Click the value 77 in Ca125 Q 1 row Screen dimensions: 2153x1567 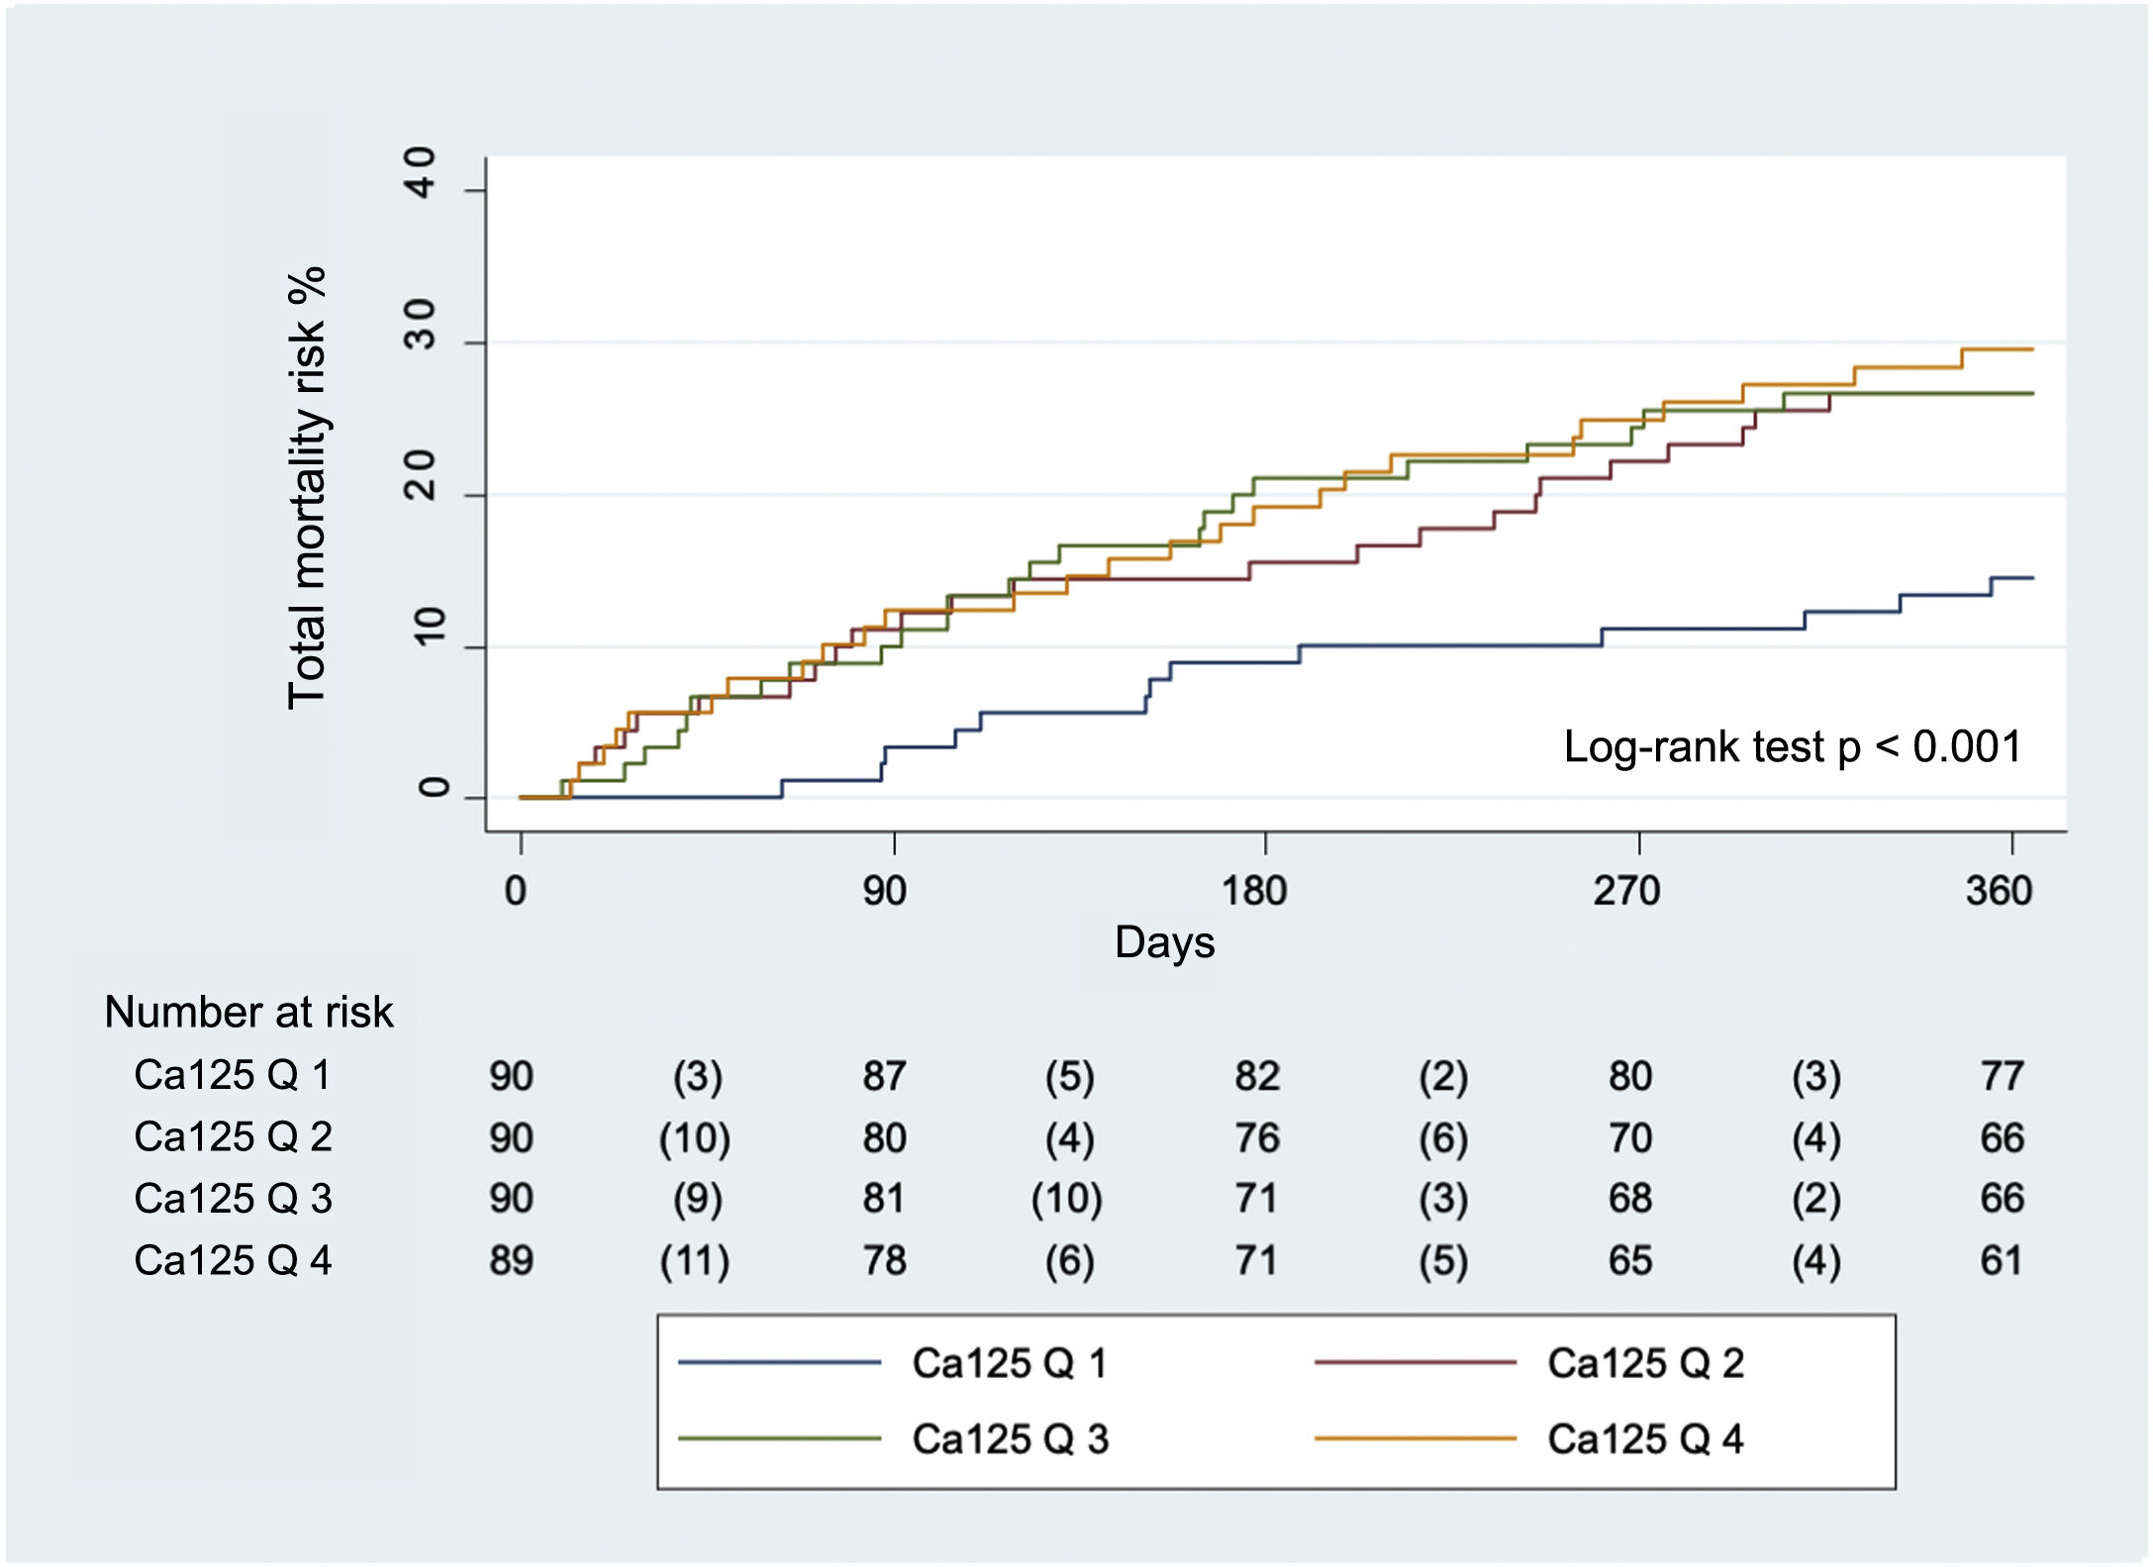point(2002,1075)
